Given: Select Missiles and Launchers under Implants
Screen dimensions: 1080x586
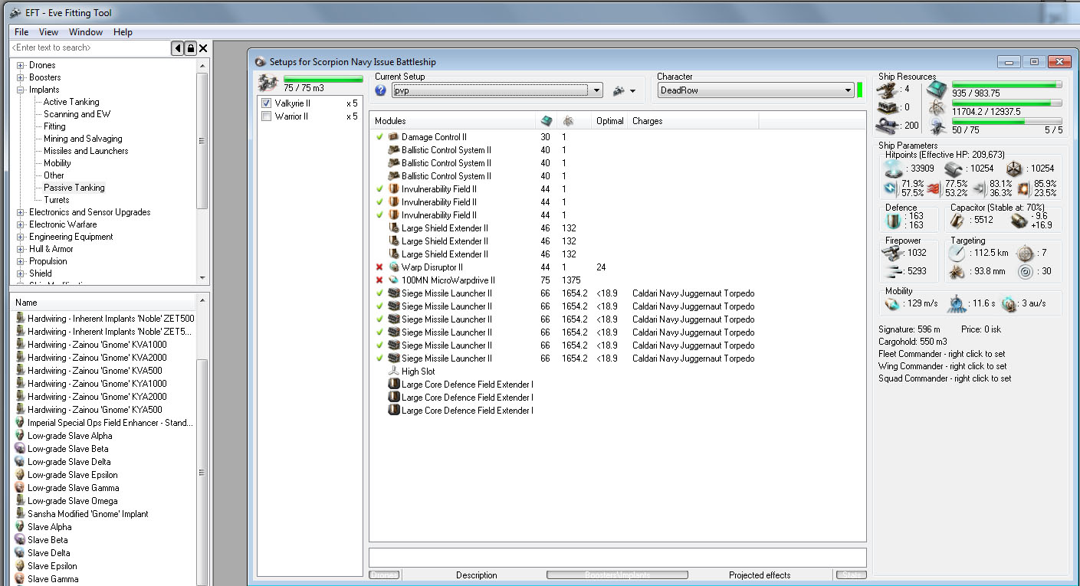Looking at the screenshot, I should click(86, 151).
